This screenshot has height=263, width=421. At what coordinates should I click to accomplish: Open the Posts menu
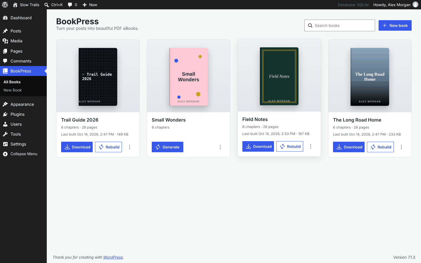point(23,31)
